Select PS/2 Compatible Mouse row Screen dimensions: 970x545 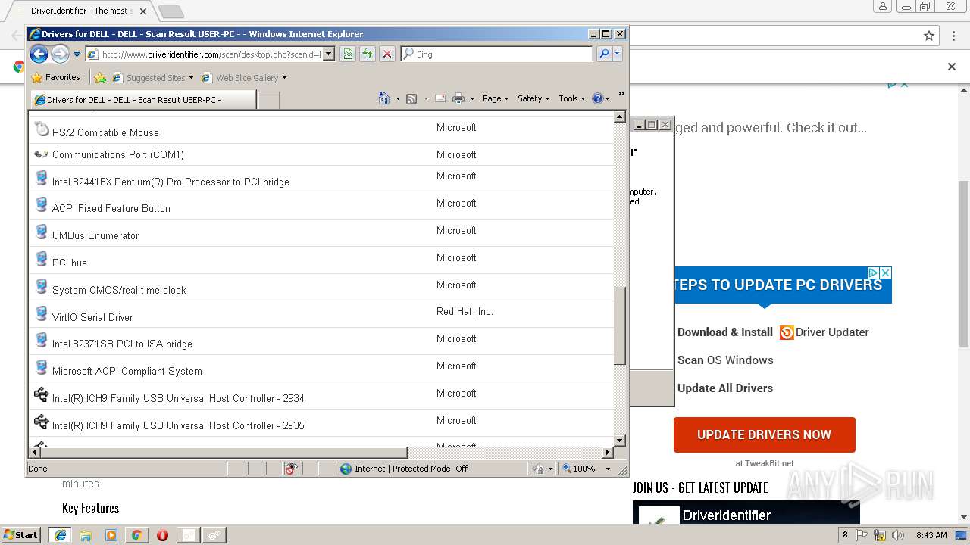pyautogui.click(x=321, y=130)
